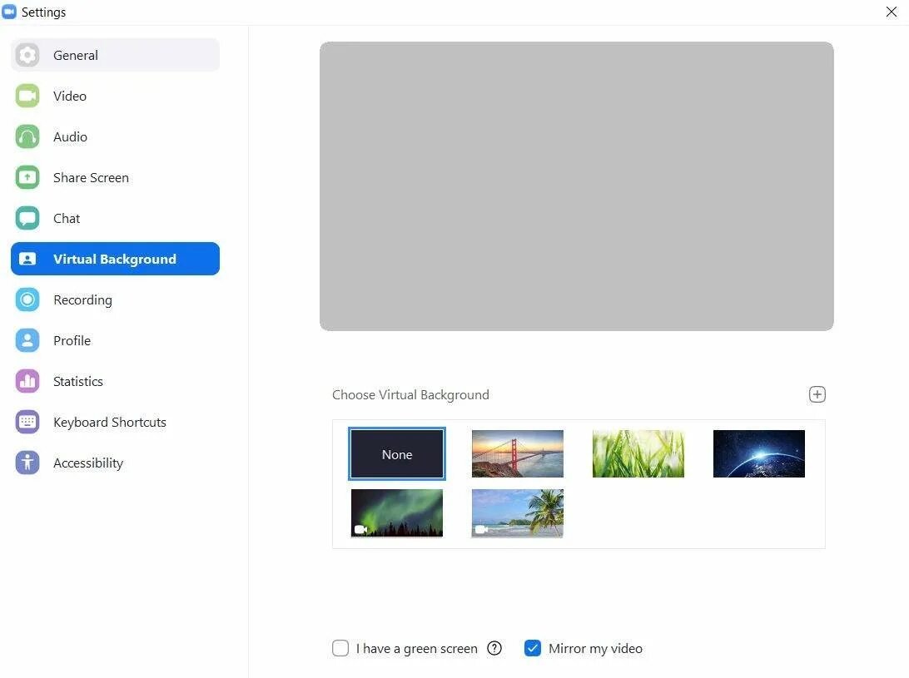
Task: Go to Audio settings
Action: coord(116,136)
